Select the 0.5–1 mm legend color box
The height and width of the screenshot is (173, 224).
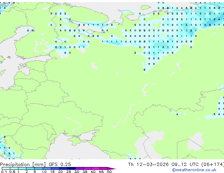coord(14,168)
